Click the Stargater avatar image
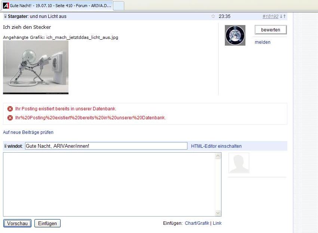Viewport: 318px width, 233px height. pyautogui.click(x=235, y=36)
